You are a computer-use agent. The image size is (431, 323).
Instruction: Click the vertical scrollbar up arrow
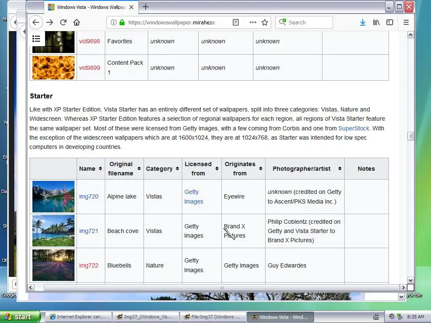tap(410, 35)
